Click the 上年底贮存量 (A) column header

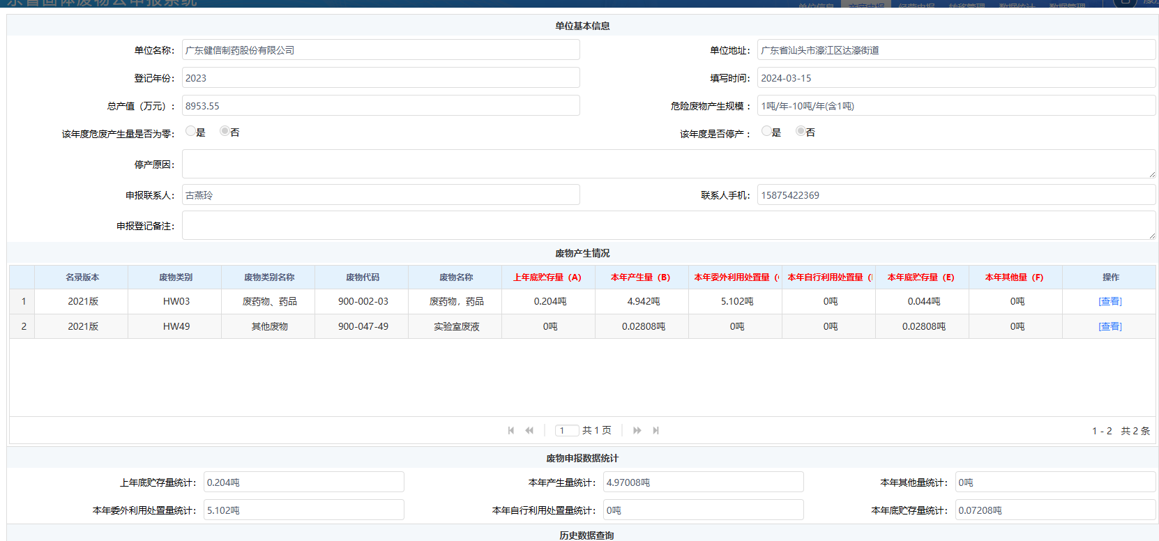(547, 277)
